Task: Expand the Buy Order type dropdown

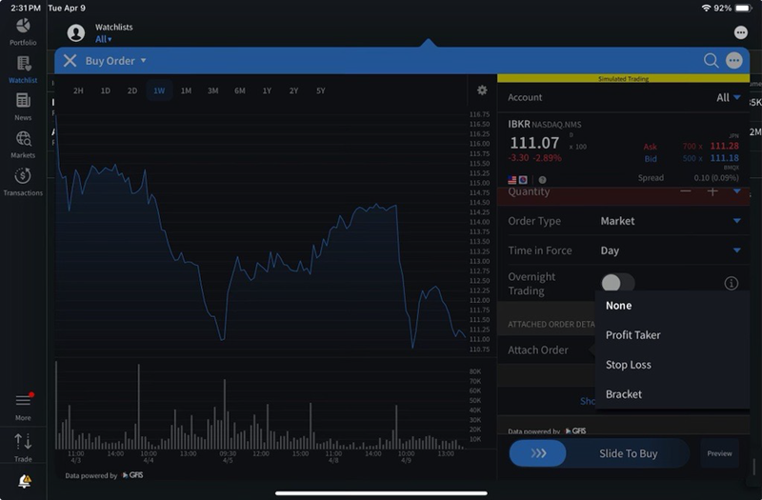Action: point(116,61)
